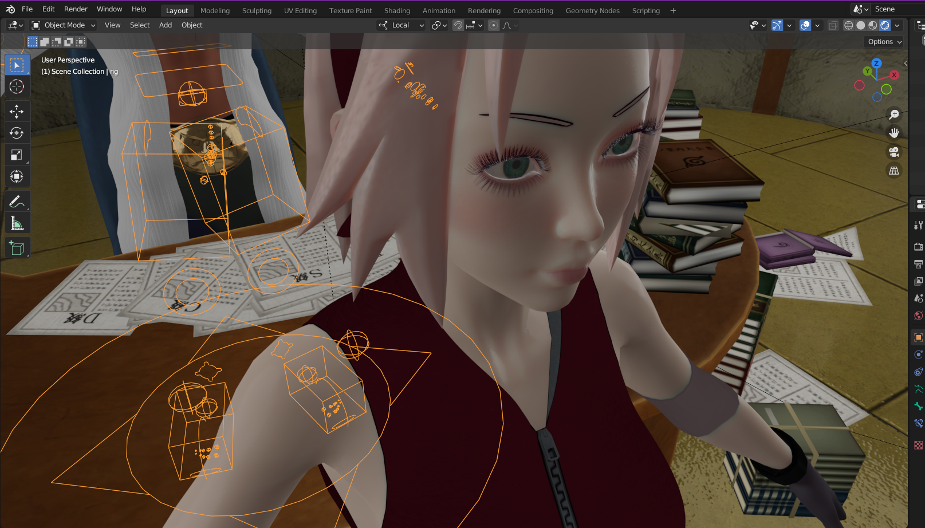Open the proportional falloff dropdown

point(510,25)
